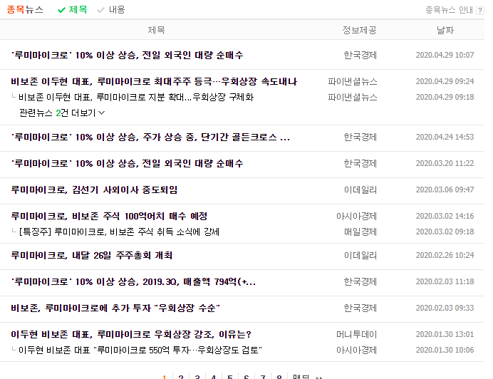Click date 2020.02.03 11:18
The width and height of the screenshot is (493, 379).
coord(445,281)
